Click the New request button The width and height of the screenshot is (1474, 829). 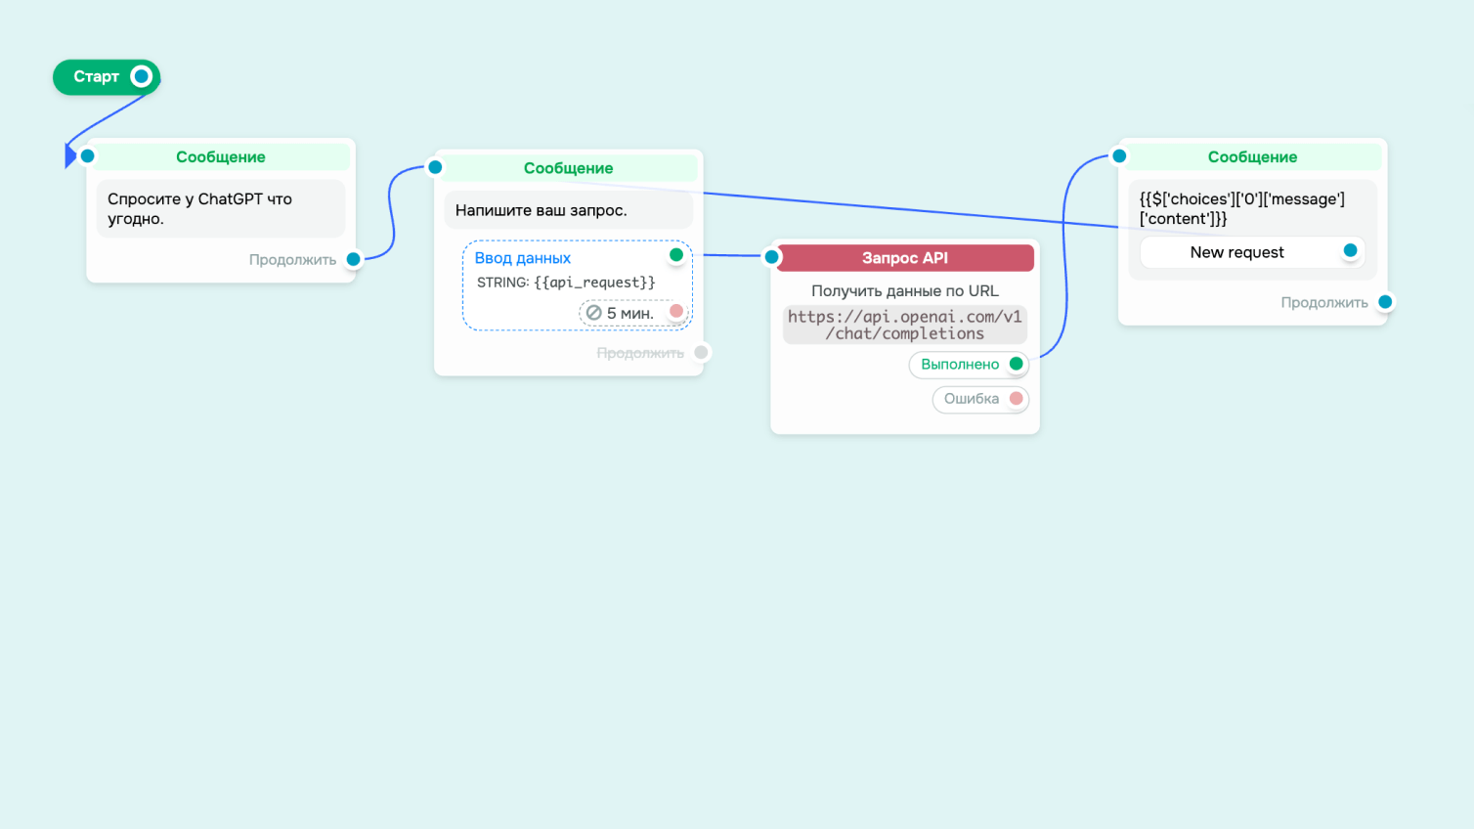click(x=1251, y=252)
